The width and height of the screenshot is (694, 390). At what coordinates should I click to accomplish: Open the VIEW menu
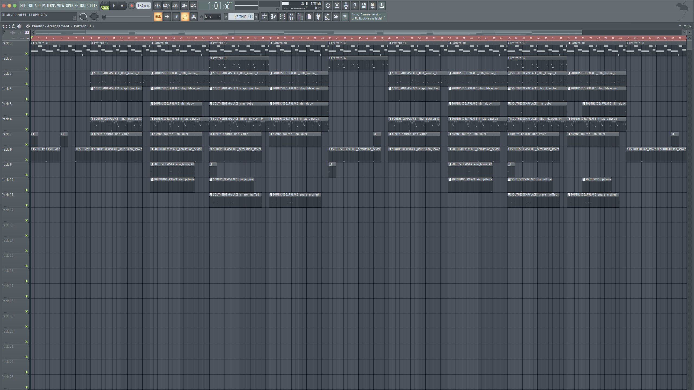click(61, 5)
